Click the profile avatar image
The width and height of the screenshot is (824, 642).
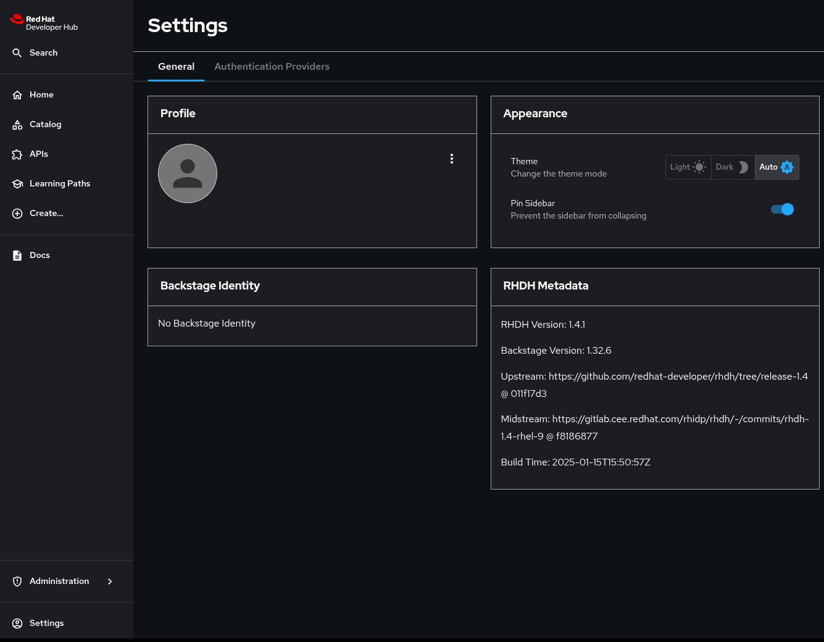click(x=188, y=173)
